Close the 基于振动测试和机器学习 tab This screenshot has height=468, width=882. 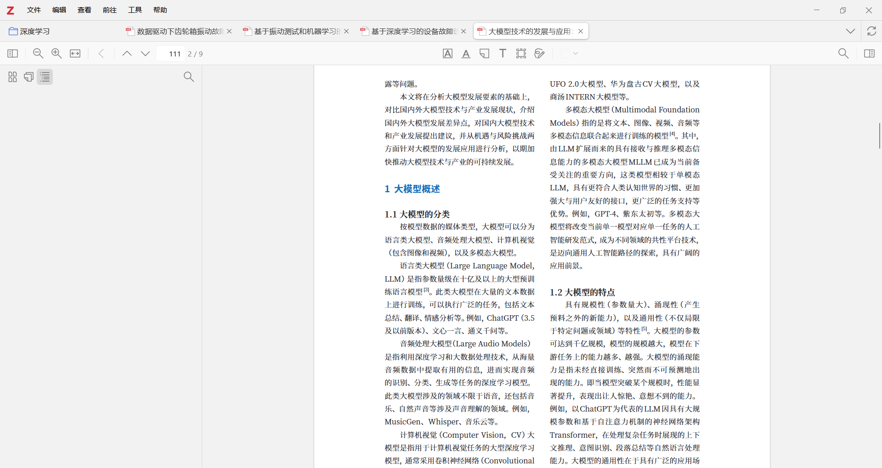[x=346, y=31]
